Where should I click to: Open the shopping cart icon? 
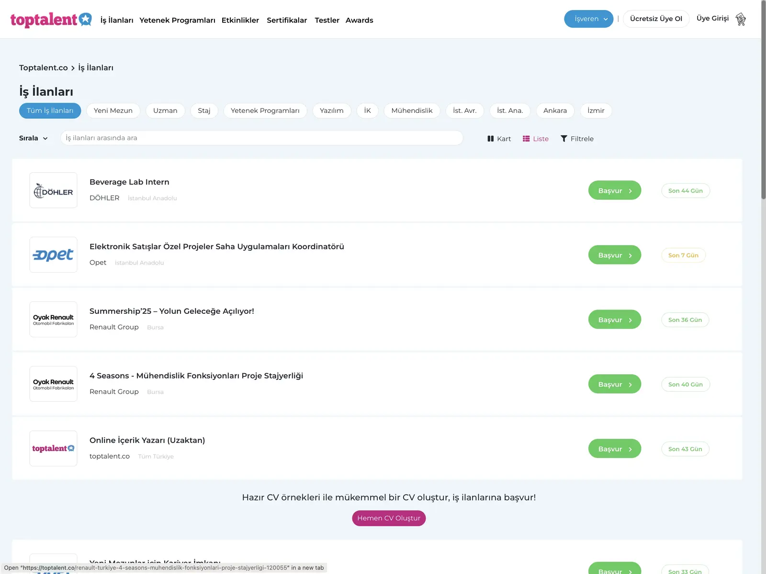pos(741,19)
